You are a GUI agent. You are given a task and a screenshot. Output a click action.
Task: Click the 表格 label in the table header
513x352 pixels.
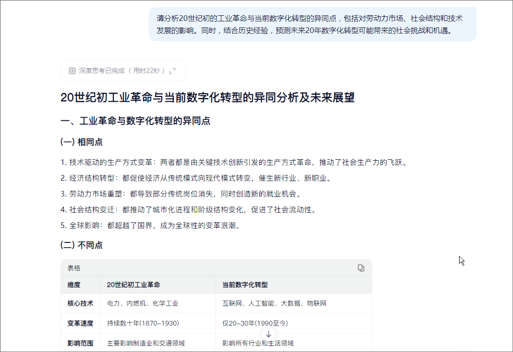(x=74, y=268)
